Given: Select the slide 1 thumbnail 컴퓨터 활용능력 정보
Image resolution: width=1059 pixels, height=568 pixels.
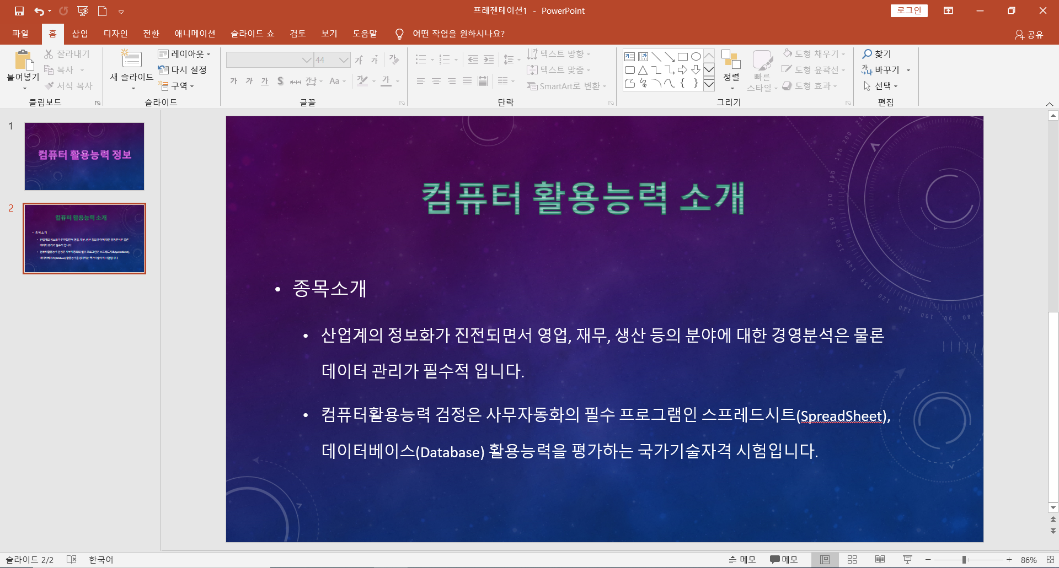Looking at the screenshot, I should (84, 156).
